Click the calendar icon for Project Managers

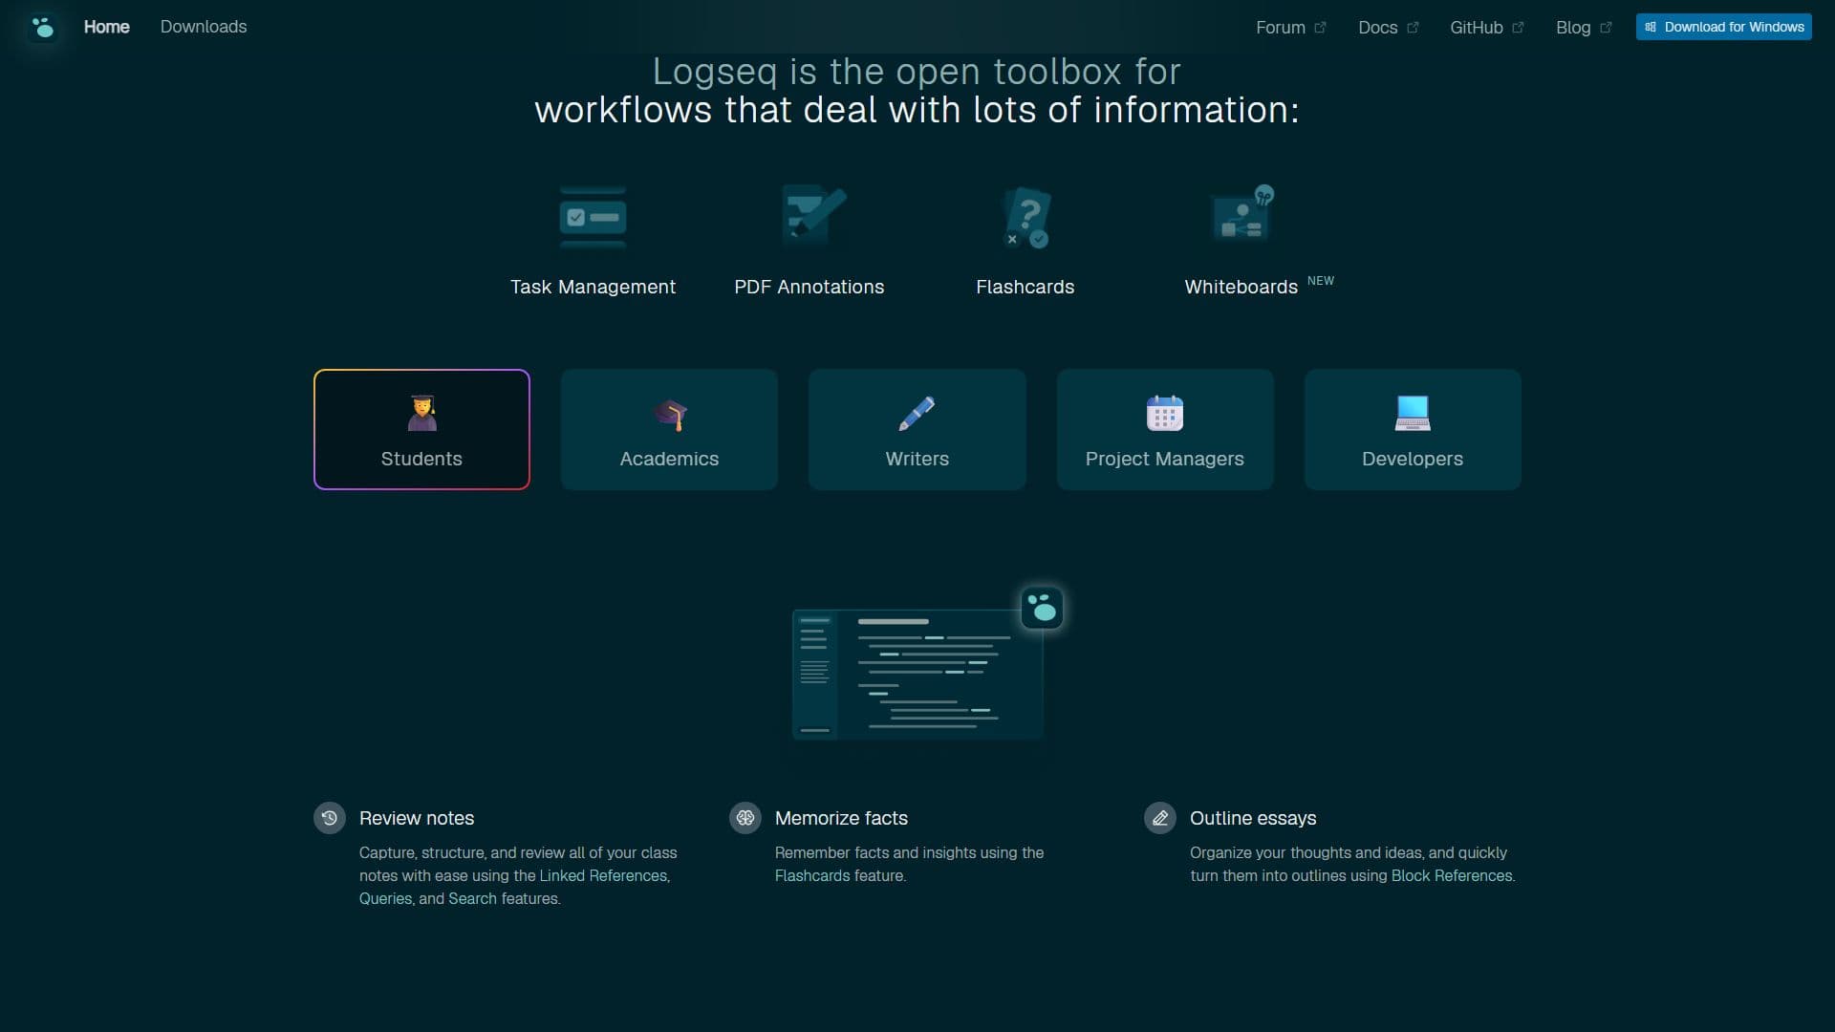click(1165, 413)
